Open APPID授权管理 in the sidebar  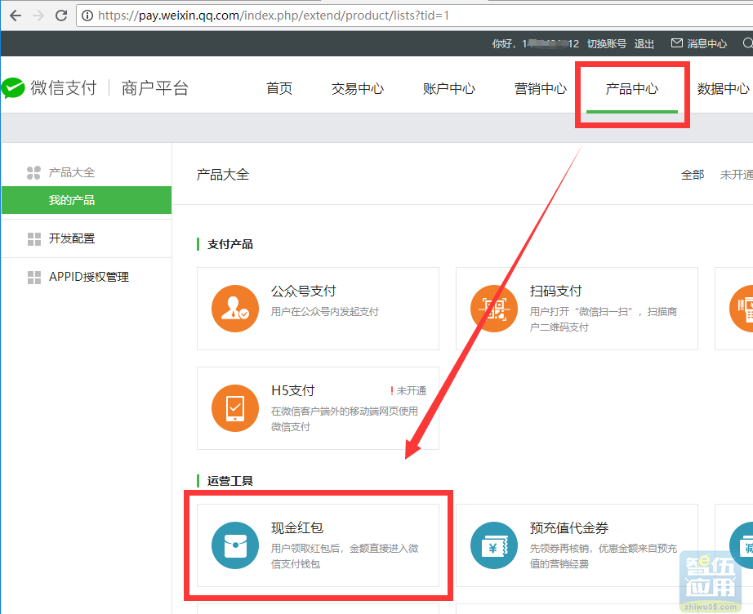coord(89,277)
